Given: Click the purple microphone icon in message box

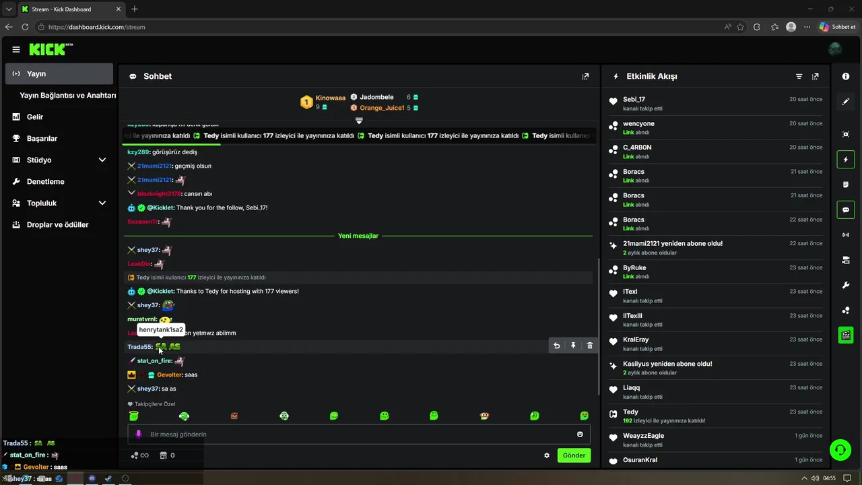Looking at the screenshot, I should pos(139,434).
